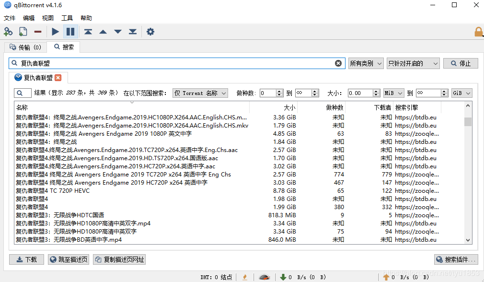Select the 4.85 GiB size cell
Viewport: 484px width, 282px height.
coord(284,134)
